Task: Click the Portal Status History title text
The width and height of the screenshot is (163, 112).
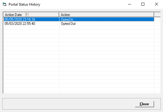Action: pos(24,4)
